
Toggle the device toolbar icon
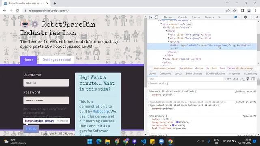click(x=156, y=17)
